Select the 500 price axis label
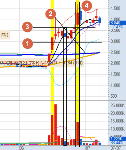This screenshot has width=126, height=150. pyautogui.click(x=114, y=96)
